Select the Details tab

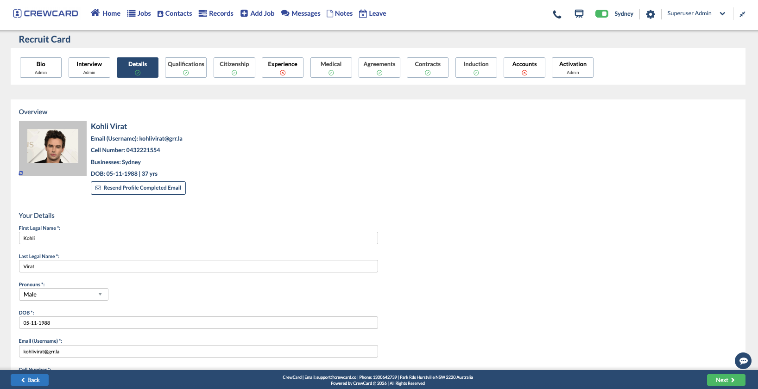pos(138,68)
